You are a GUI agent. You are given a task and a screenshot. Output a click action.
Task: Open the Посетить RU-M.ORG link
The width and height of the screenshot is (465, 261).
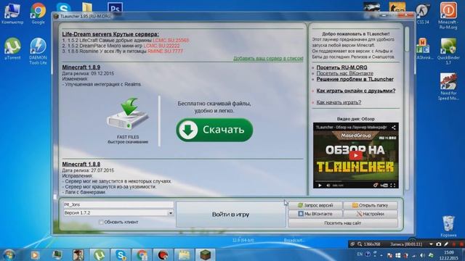click(x=341, y=67)
